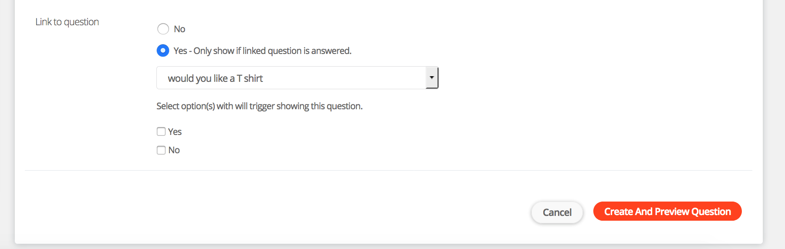Click the "Only show if linked question is answered" label text
The image size is (785, 249).
click(272, 51)
